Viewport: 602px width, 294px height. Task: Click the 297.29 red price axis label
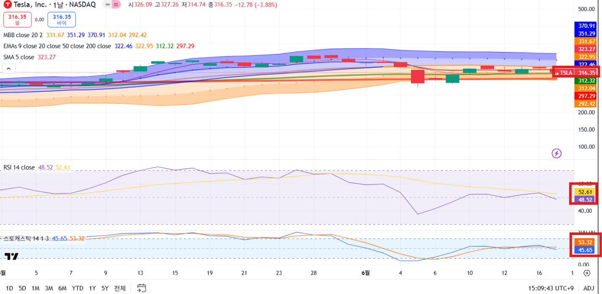[x=586, y=96]
